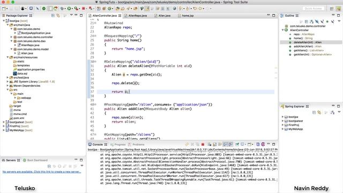Select the AlienController.java editor tab
Screen dimensions: 343x193
(105, 16)
